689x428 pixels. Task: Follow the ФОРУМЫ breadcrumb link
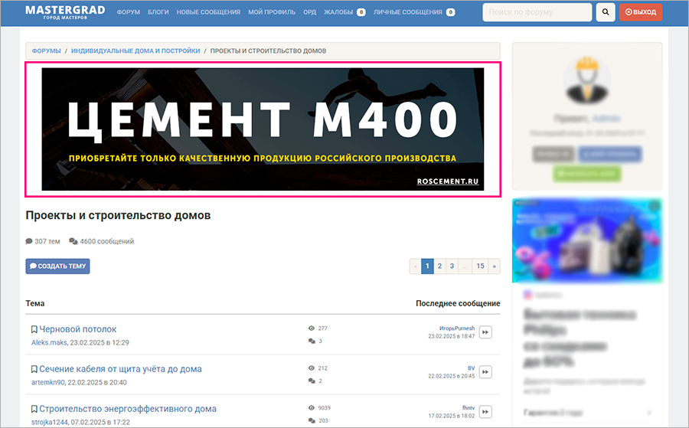tap(46, 51)
